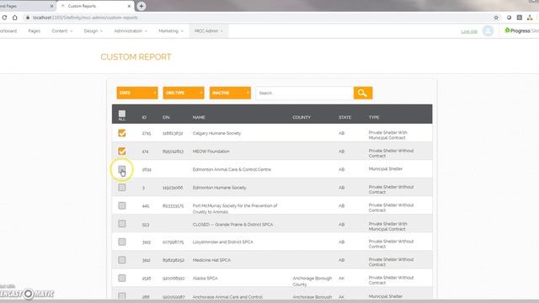Click the name Alaska SPCA
539x303 pixels.
click(x=205, y=279)
